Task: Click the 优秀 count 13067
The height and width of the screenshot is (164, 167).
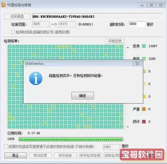Action: click(x=153, y=46)
